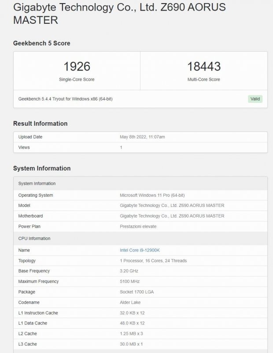Click the Package label
This screenshot has width=273, height=353.
(27, 292)
